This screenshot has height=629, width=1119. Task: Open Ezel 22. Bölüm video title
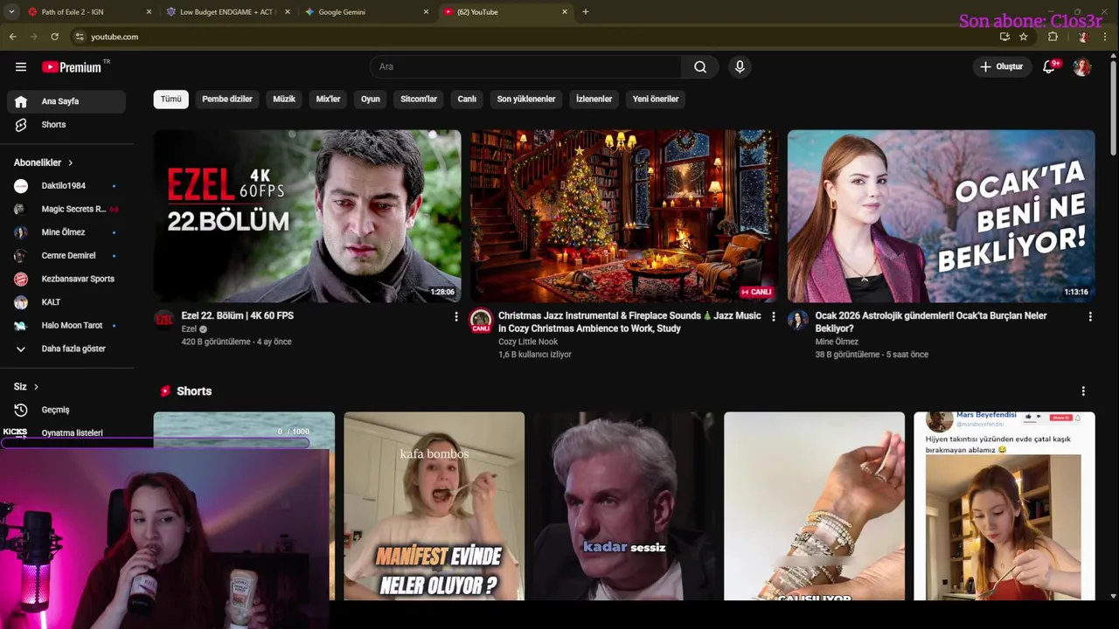pos(237,315)
